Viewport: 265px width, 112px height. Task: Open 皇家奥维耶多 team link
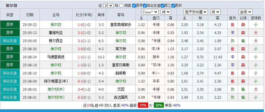pyautogui.click(x=121, y=25)
